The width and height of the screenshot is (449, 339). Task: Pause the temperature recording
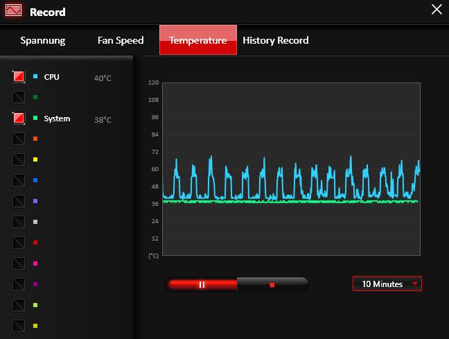202,284
